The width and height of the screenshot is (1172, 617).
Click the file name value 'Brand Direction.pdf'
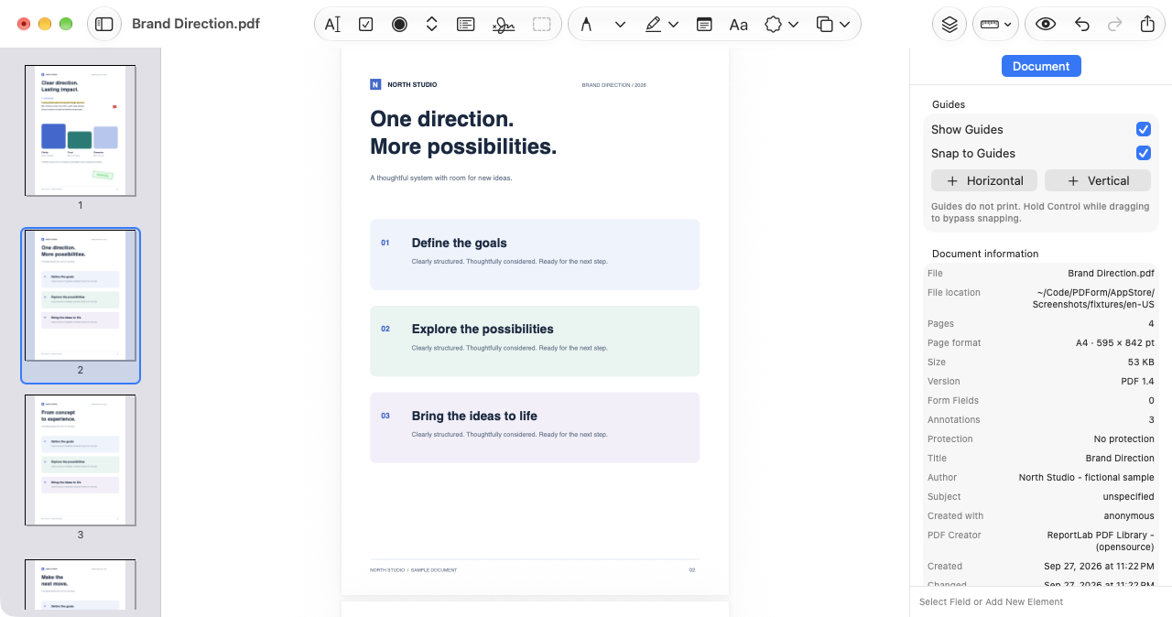point(1111,274)
